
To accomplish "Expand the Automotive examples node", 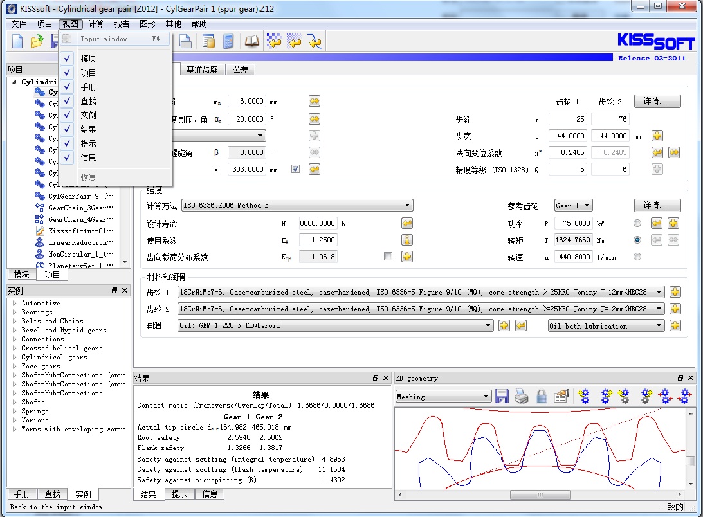I will pos(15,303).
